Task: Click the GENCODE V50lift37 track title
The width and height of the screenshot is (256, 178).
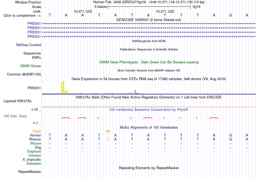Action: tap(149, 20)
